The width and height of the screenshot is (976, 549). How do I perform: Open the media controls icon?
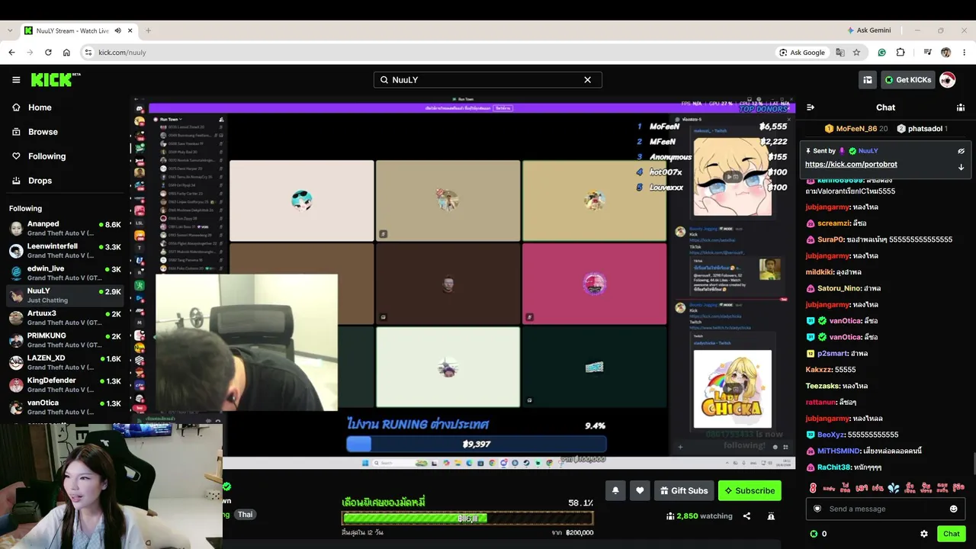point(927,53)
